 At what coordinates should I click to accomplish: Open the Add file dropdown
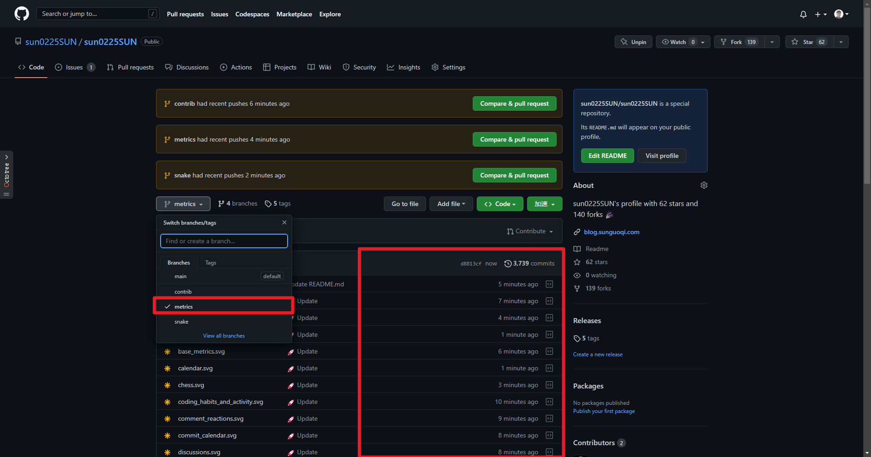(451, 204)
